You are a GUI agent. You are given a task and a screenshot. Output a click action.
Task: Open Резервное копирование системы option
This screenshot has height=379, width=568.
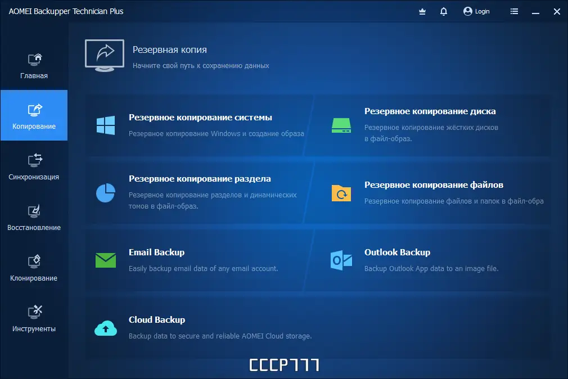(200, 118)
